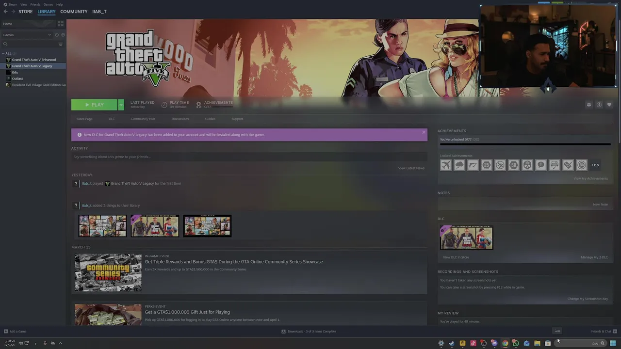Open advanced filter icon in library search
The width and height of the screenshot is (621, 349).
click(61, 44)
